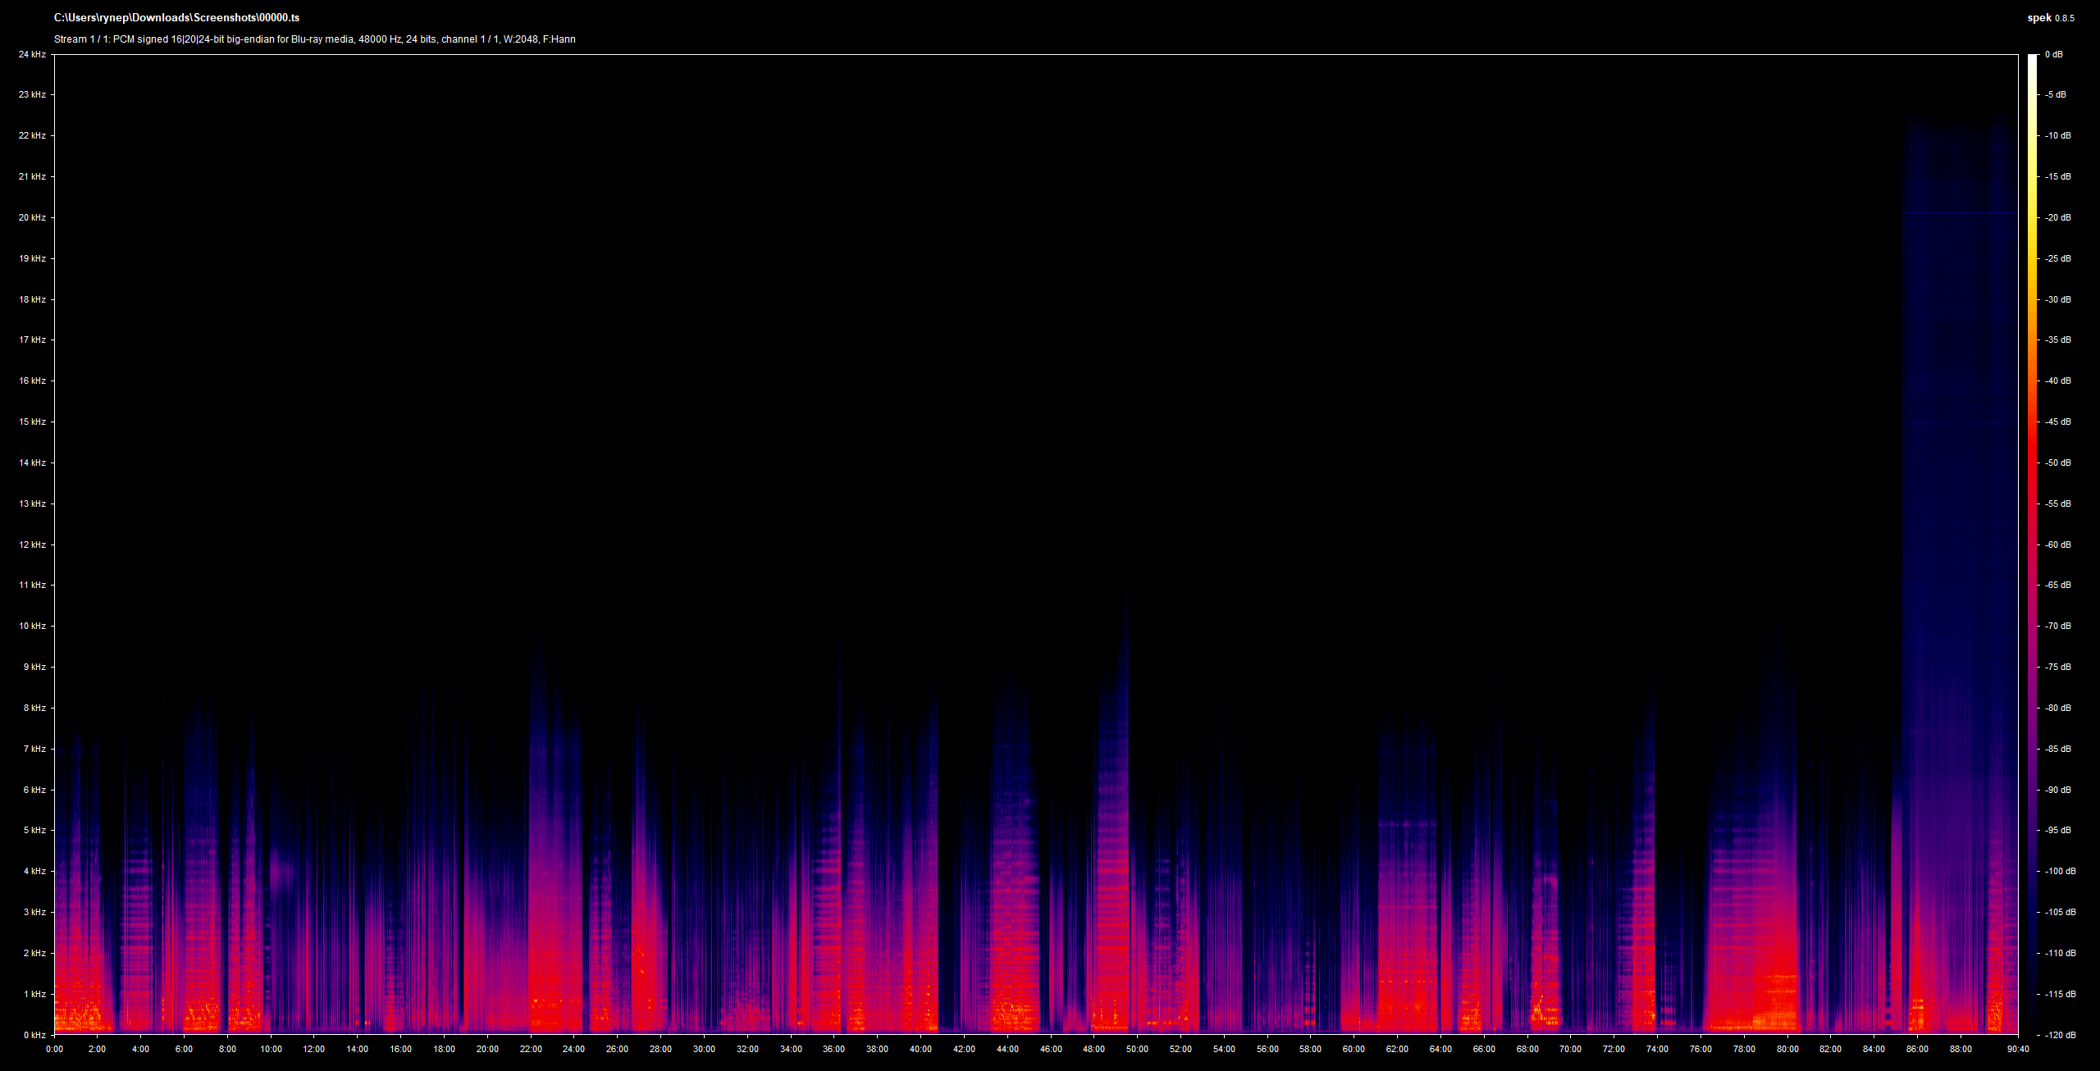Click the 90:40 end time marker
Screen dimensions: 2100x1071
point(2018,1049)
